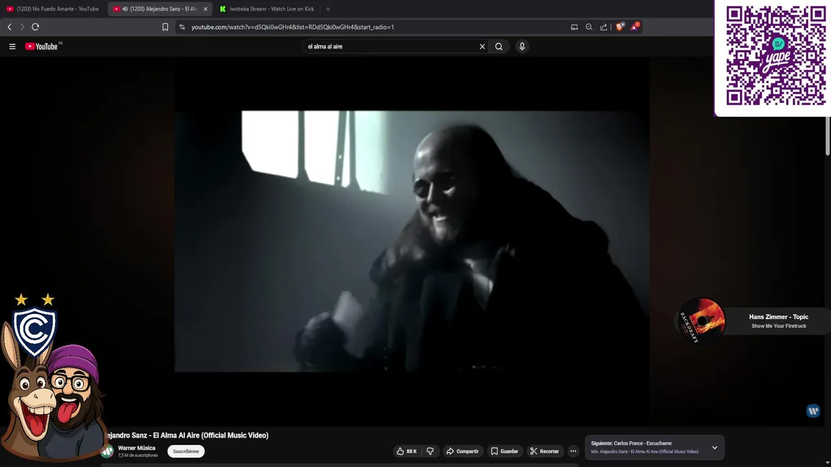Switch to iwobeka Stream Kick tab

click(x=267, y=9)
